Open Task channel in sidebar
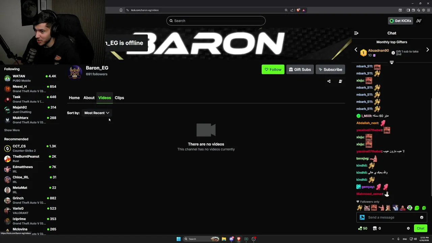This screenshot has height=243, width=432. tap(30, 99)
